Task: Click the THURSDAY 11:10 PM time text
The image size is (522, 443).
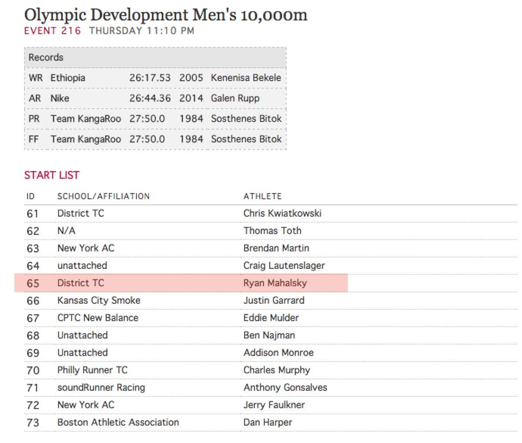Action: pos(142,31)
